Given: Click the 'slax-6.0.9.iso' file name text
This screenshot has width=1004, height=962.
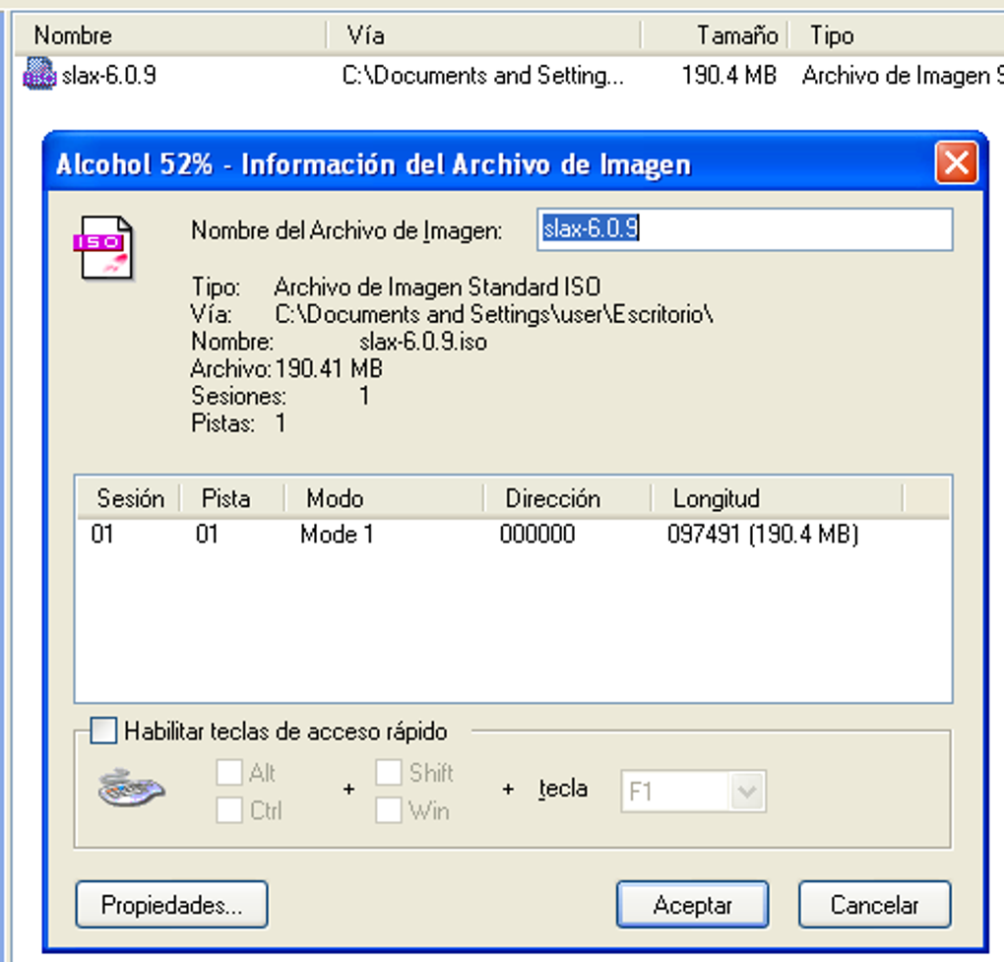Looking at the screenshot, I should pyautogui.click(x=423, y=342).
